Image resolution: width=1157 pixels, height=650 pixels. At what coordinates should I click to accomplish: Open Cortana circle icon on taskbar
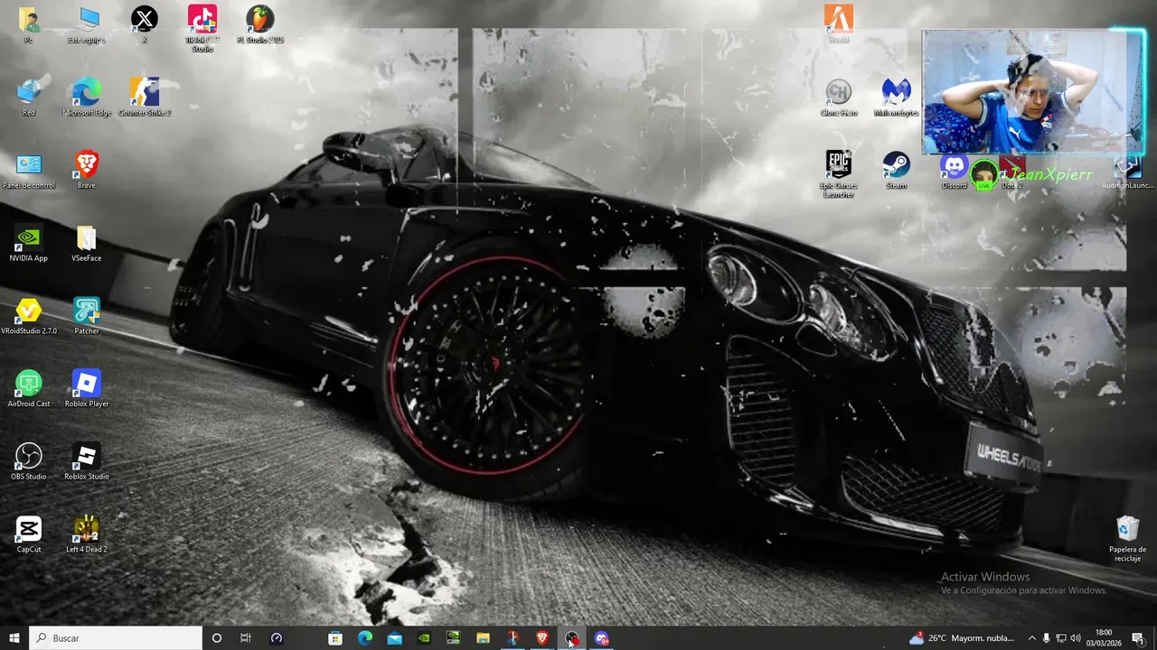[216, 638]
